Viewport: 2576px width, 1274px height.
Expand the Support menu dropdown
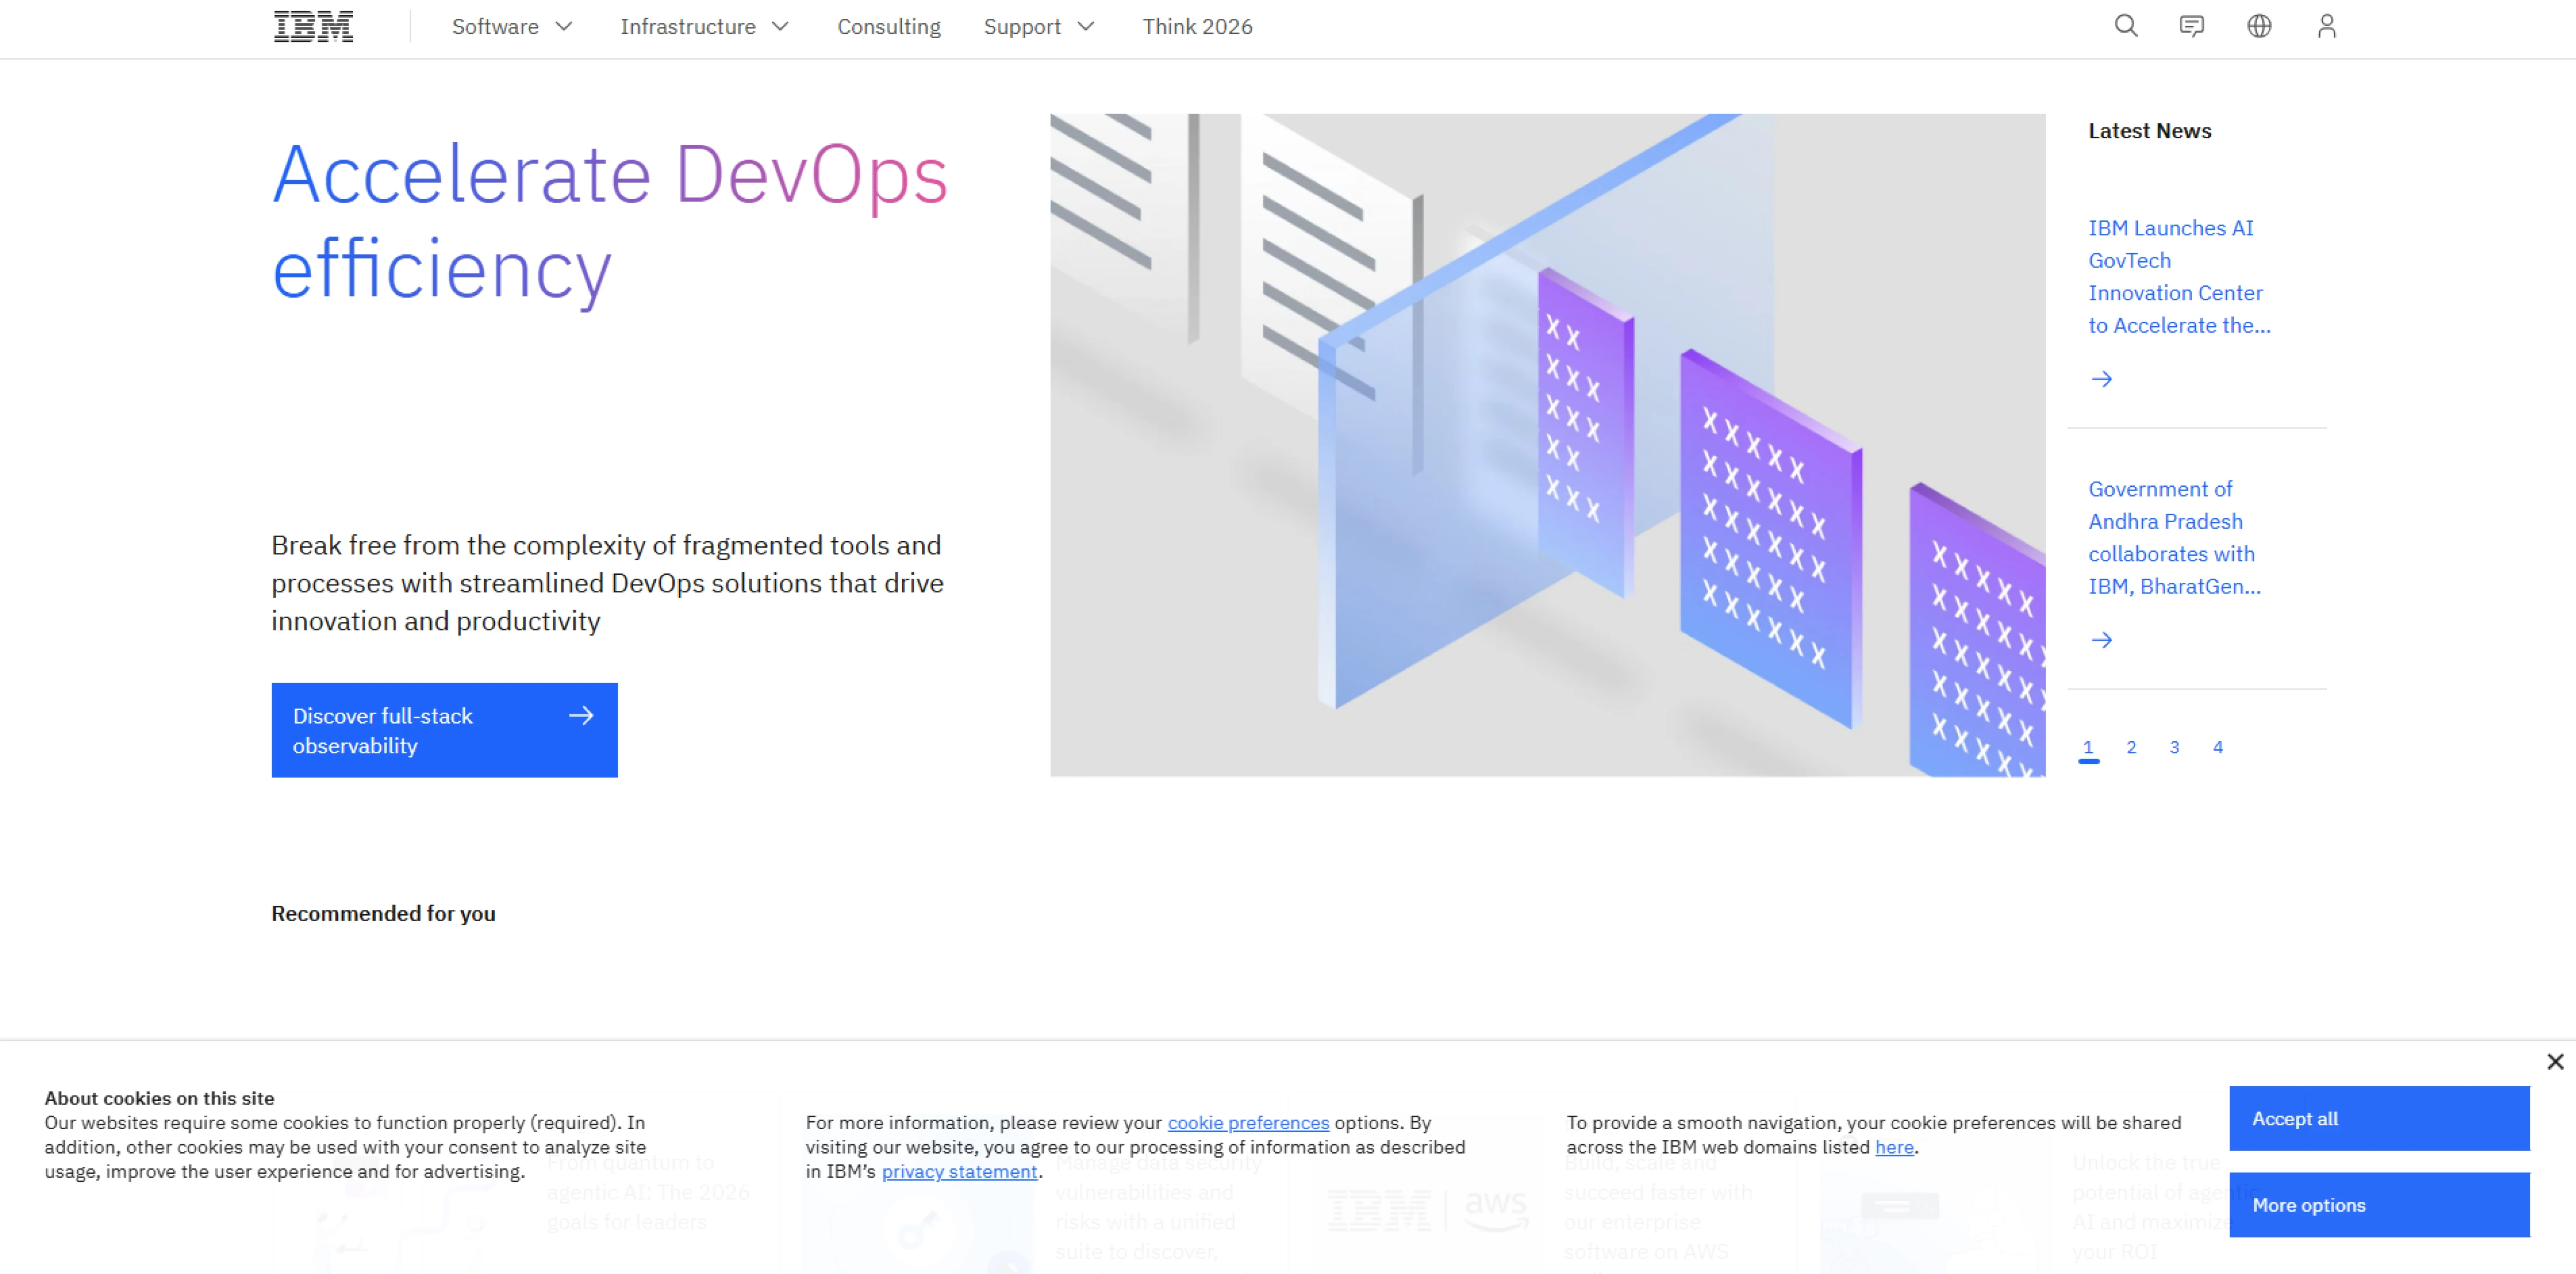pyautogui.click(x=1038, y=27)
